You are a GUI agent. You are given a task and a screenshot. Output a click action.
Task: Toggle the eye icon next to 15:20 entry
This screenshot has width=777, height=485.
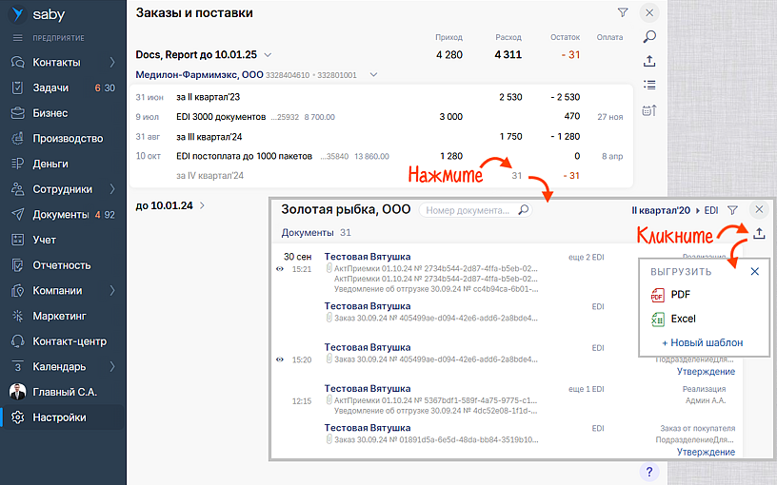(x=280, y=359)
